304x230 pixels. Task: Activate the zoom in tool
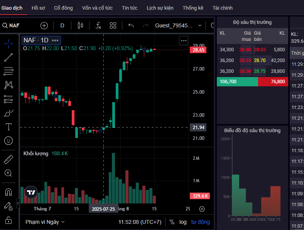click(8, 173)
